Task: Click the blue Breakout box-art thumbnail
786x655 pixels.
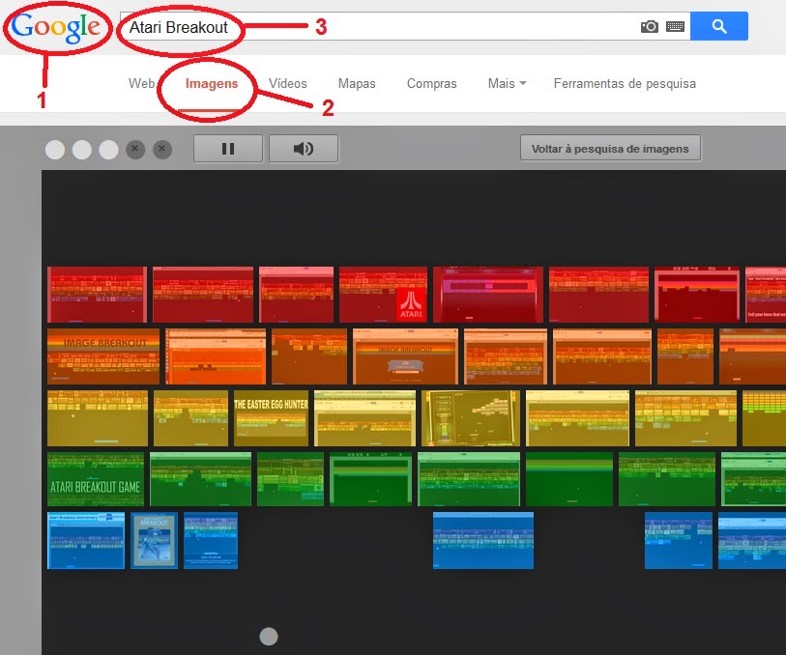Action: [154, 540]
